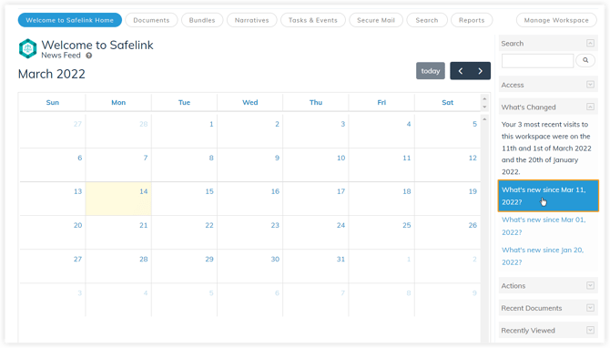Select day 25 in the calendar
Viewport: 610px width, 348px height.
[x=381, y=232]
